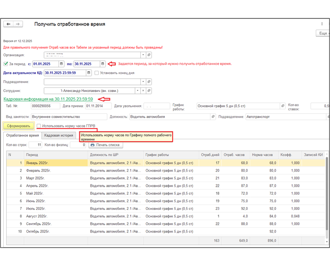The height and width of the screenshot is (266, 330).
Task: Click the forward navigation arrow
Action: 18,24
